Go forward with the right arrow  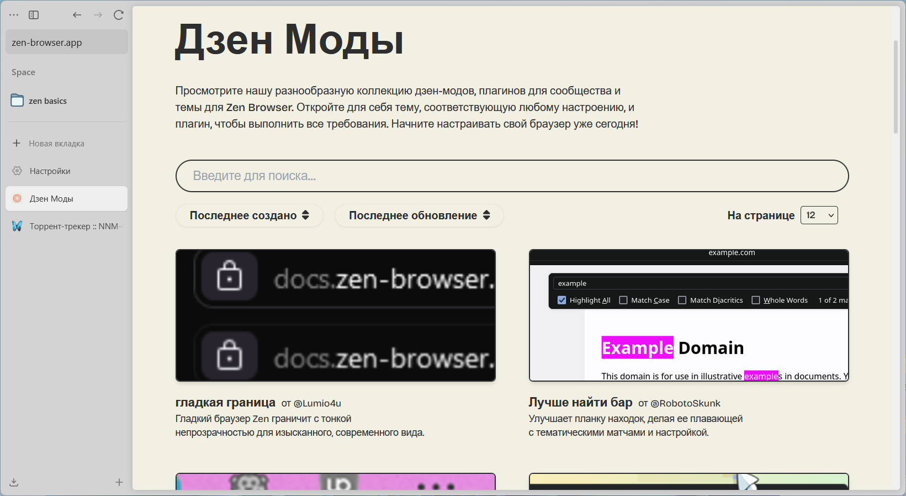(98, 15)
